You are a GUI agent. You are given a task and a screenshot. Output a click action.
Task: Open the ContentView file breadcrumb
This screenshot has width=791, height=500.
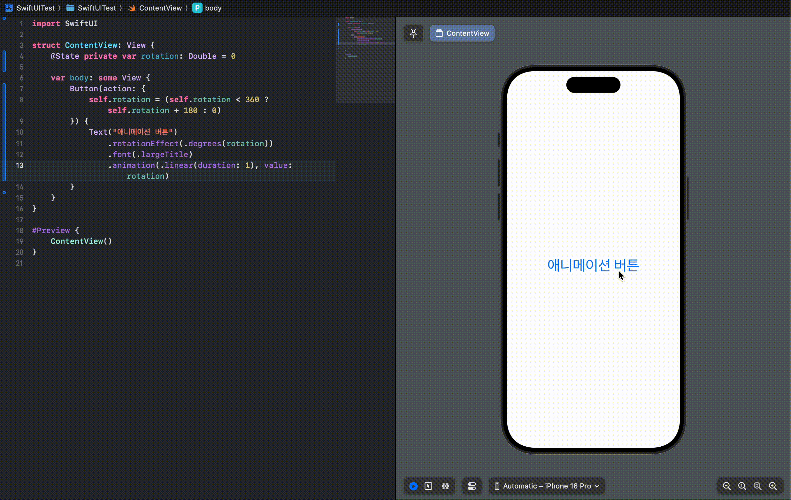tap(160, 8)
